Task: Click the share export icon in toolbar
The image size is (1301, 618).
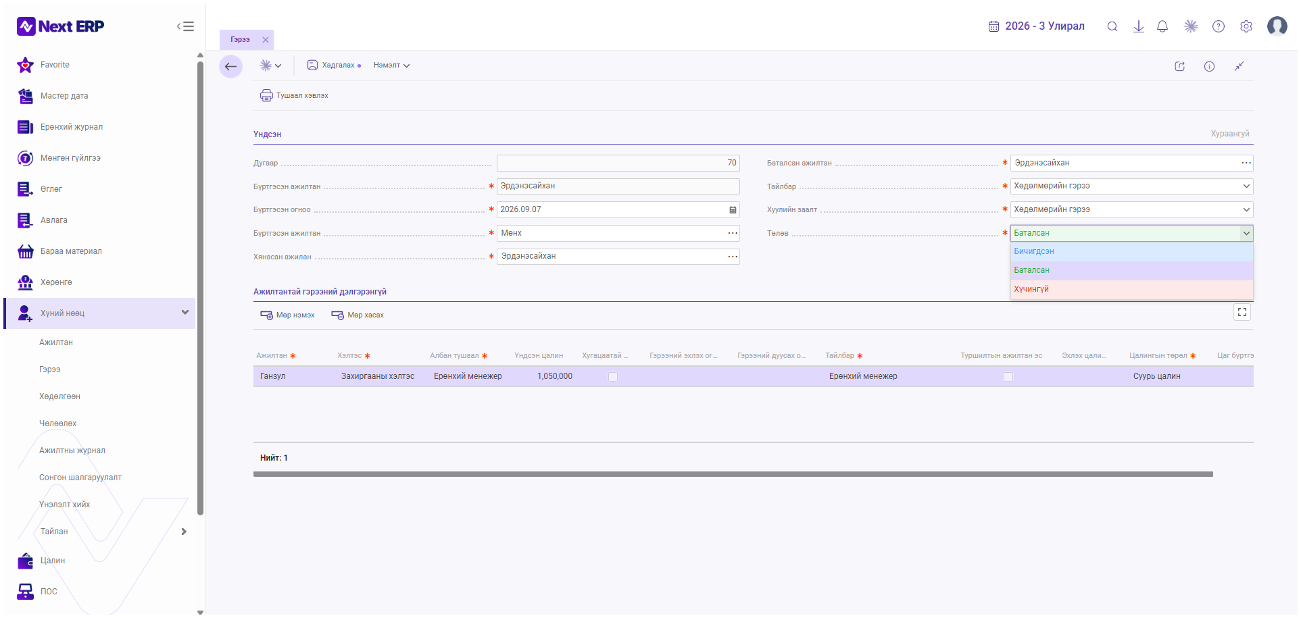Action: [1180, 66]
